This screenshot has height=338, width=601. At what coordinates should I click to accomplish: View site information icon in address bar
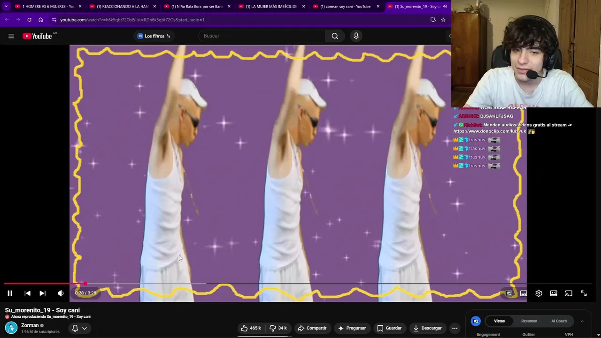[54, 20]
